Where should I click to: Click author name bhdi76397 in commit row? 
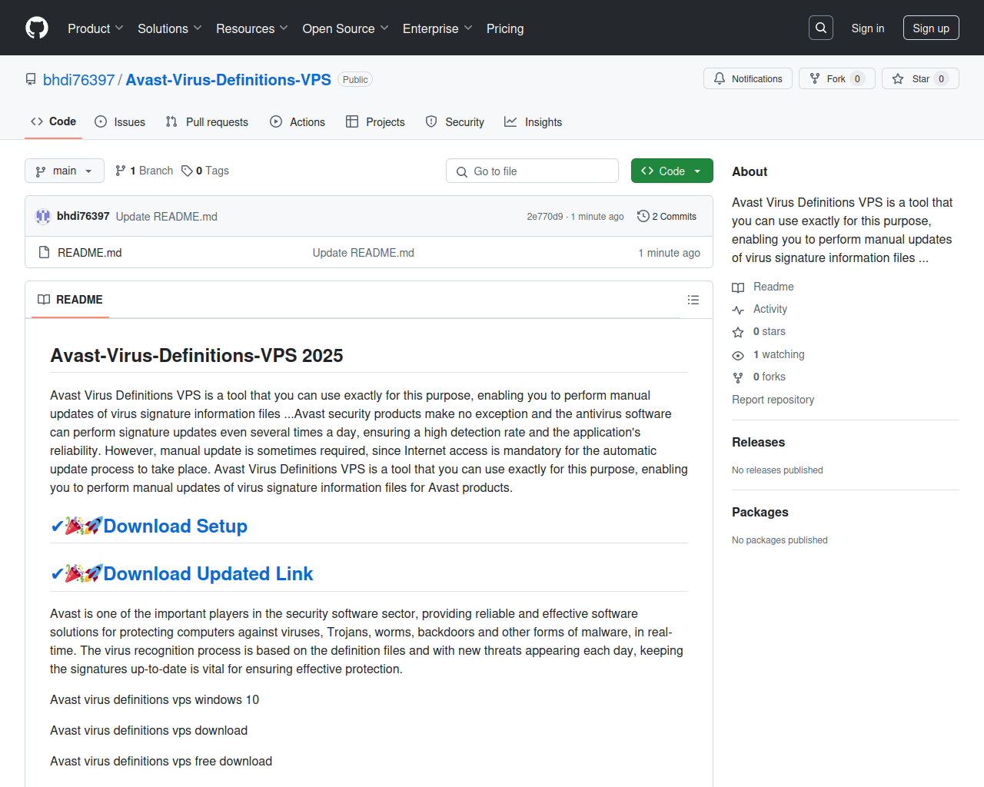83,216
